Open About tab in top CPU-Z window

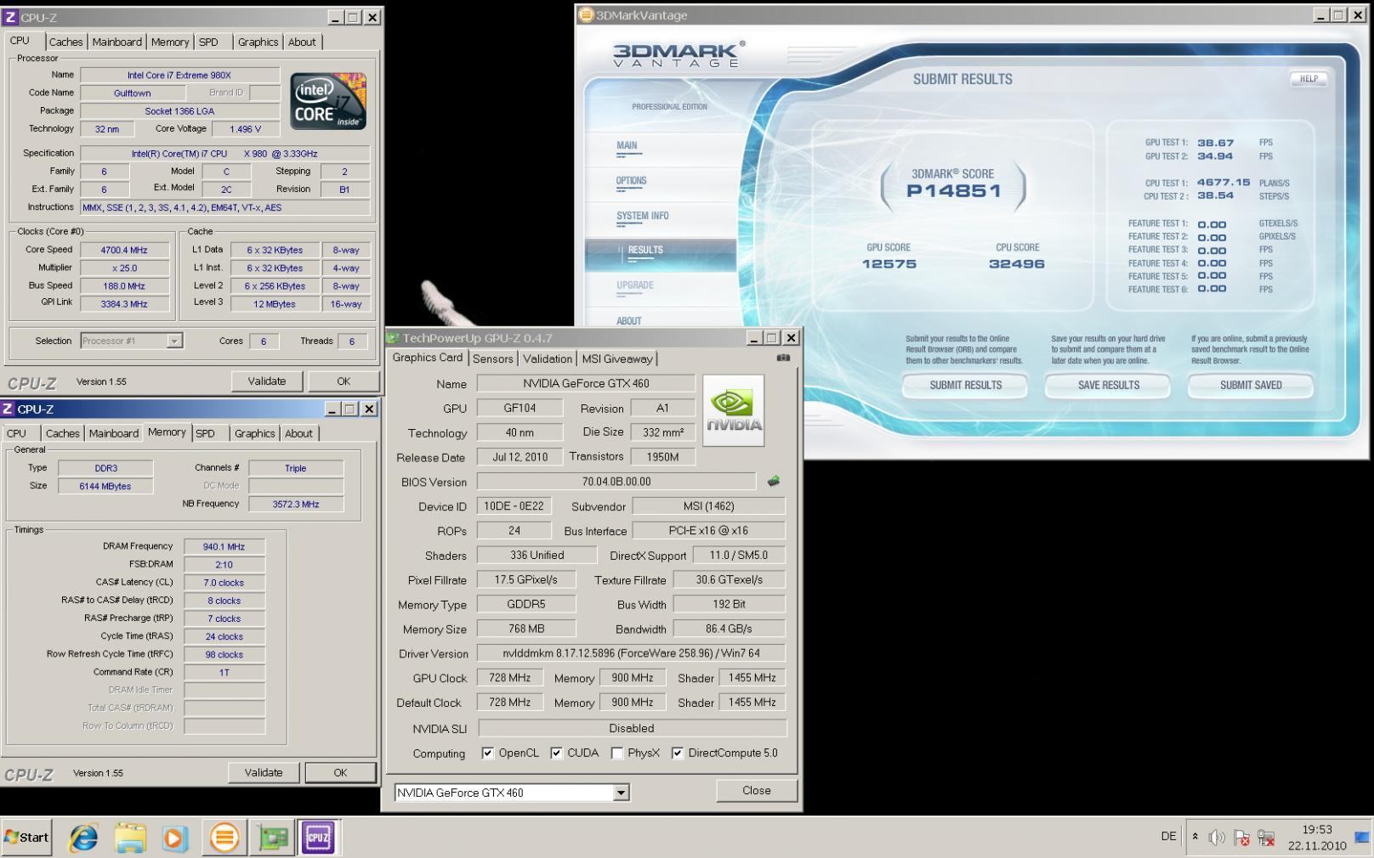[302, 42]
